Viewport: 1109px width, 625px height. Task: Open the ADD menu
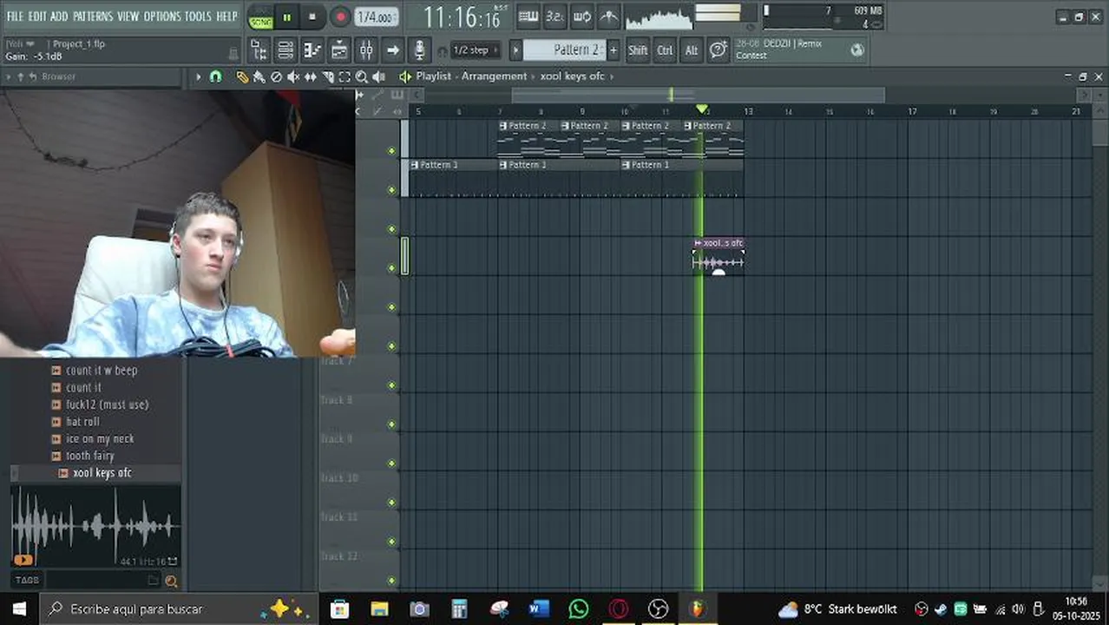[x=59, y=16]
